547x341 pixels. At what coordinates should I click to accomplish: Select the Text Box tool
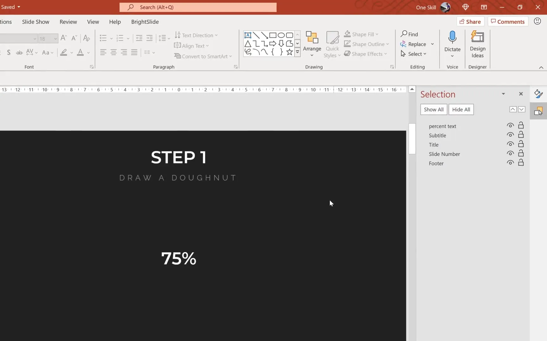tap(248, 35)
